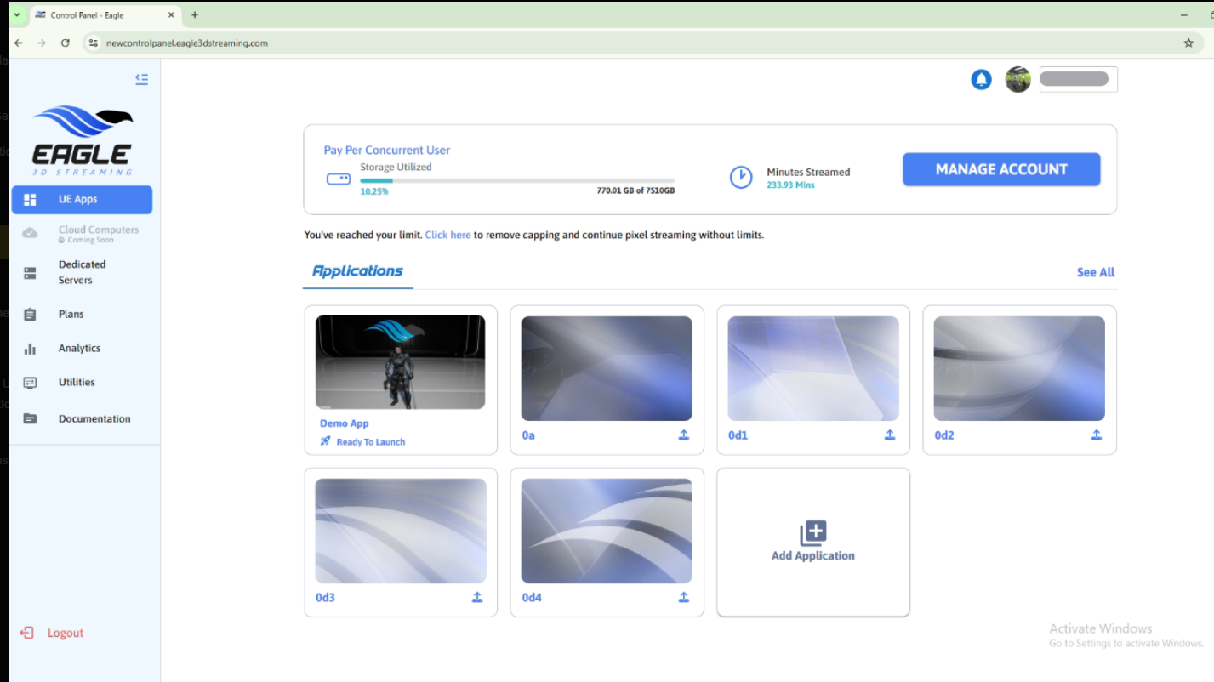Click the upload icon for app 0d1

click(889, 435)
